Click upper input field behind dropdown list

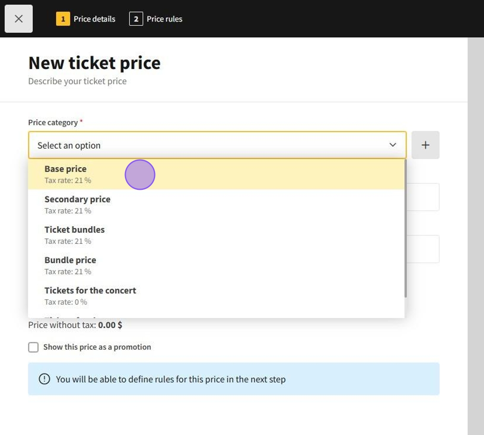coord(422,197)
